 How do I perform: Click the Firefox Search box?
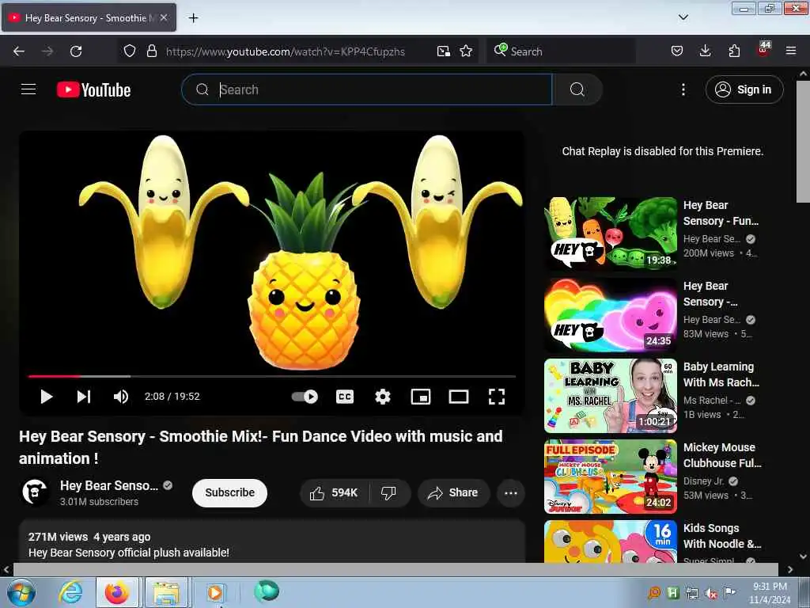[x=561, y=51]
